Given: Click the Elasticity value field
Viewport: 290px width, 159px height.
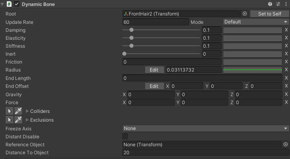Looking at the screenshot, I should point(212,38).
